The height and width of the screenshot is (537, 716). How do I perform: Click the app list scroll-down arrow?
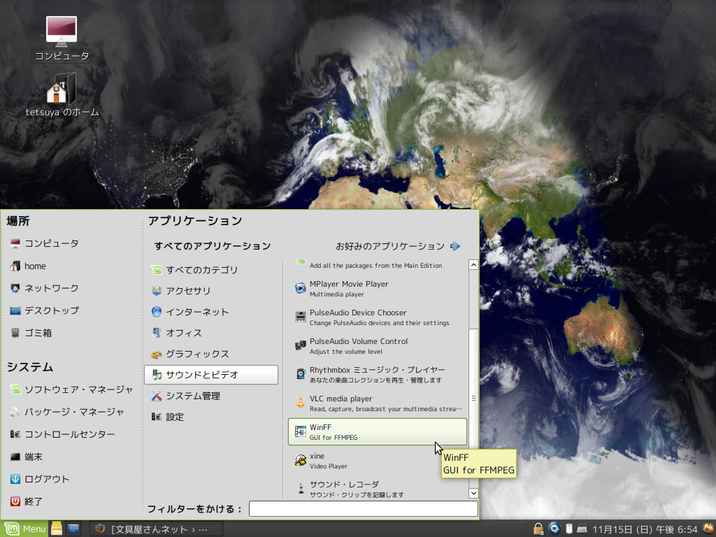(473, 493)
